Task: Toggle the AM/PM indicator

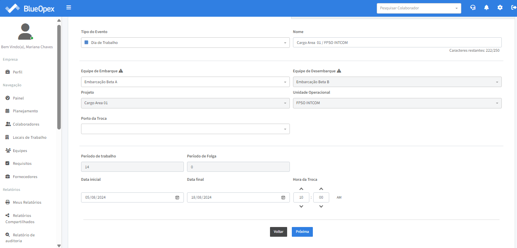Action: pos(339,197)
